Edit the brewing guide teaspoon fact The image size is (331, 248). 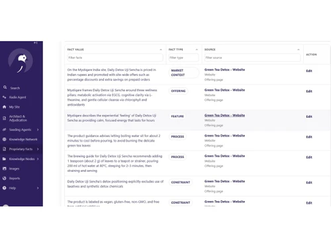309,157
